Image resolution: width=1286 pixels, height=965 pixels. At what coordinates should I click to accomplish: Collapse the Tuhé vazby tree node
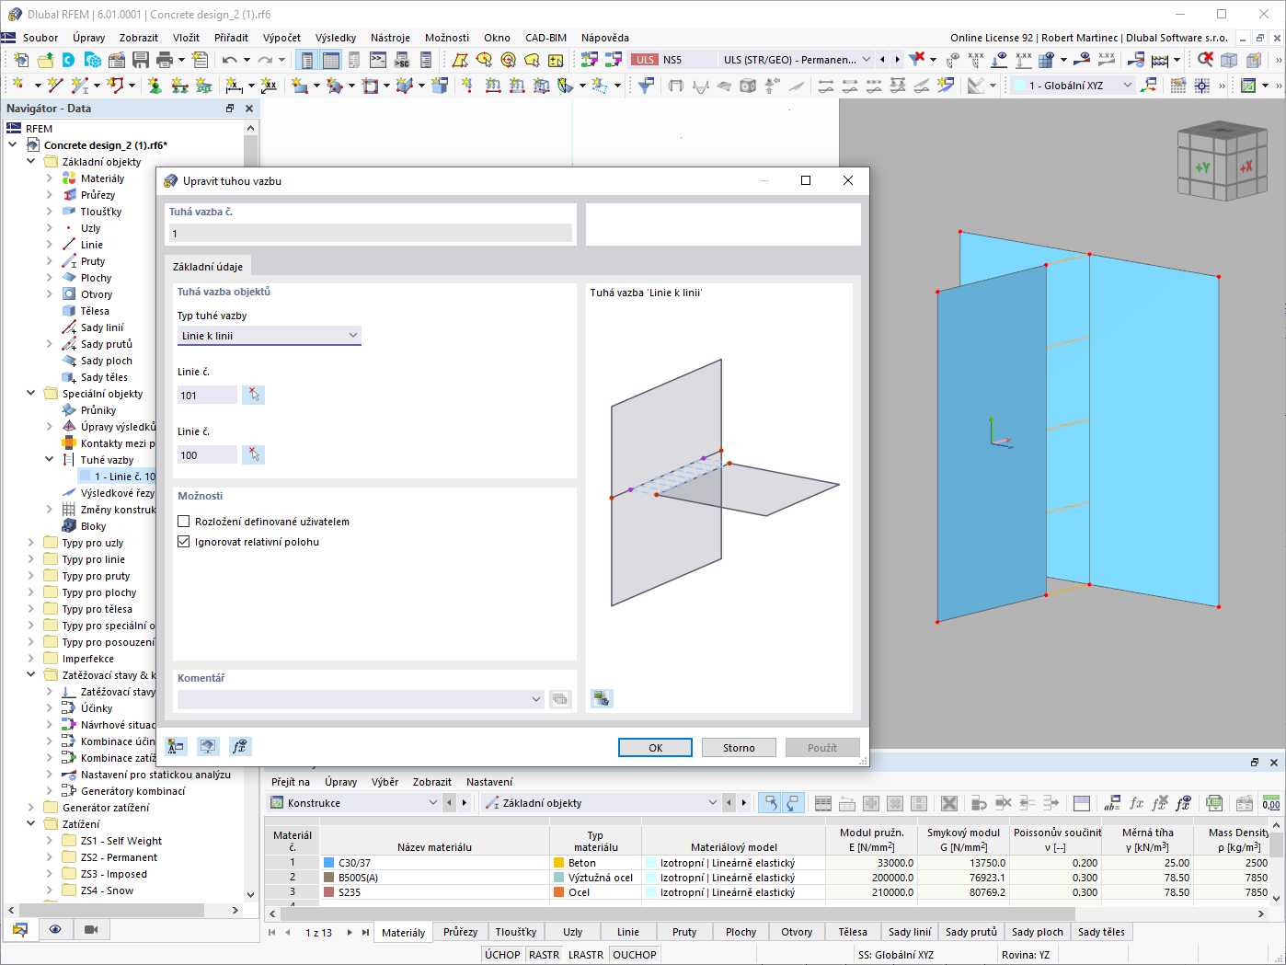(50, 459)
